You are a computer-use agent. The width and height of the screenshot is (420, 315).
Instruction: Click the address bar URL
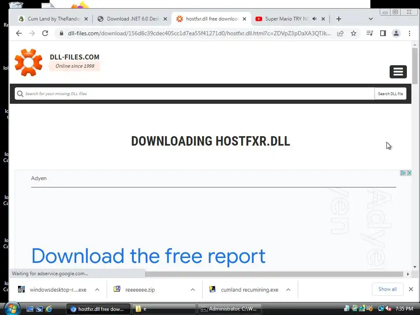199,33
